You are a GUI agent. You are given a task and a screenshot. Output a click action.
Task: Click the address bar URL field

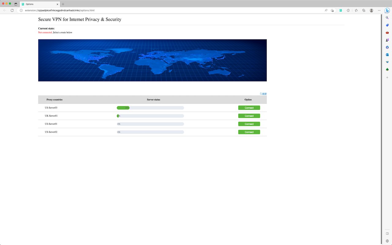(x=171, y=10)
